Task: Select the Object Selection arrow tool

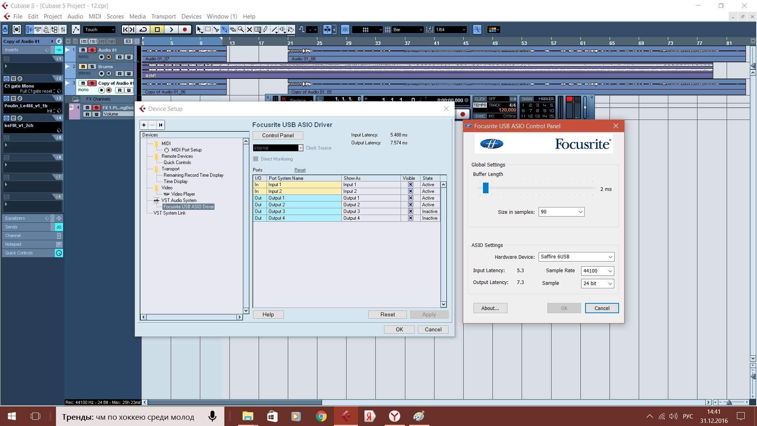Action: 200,30
